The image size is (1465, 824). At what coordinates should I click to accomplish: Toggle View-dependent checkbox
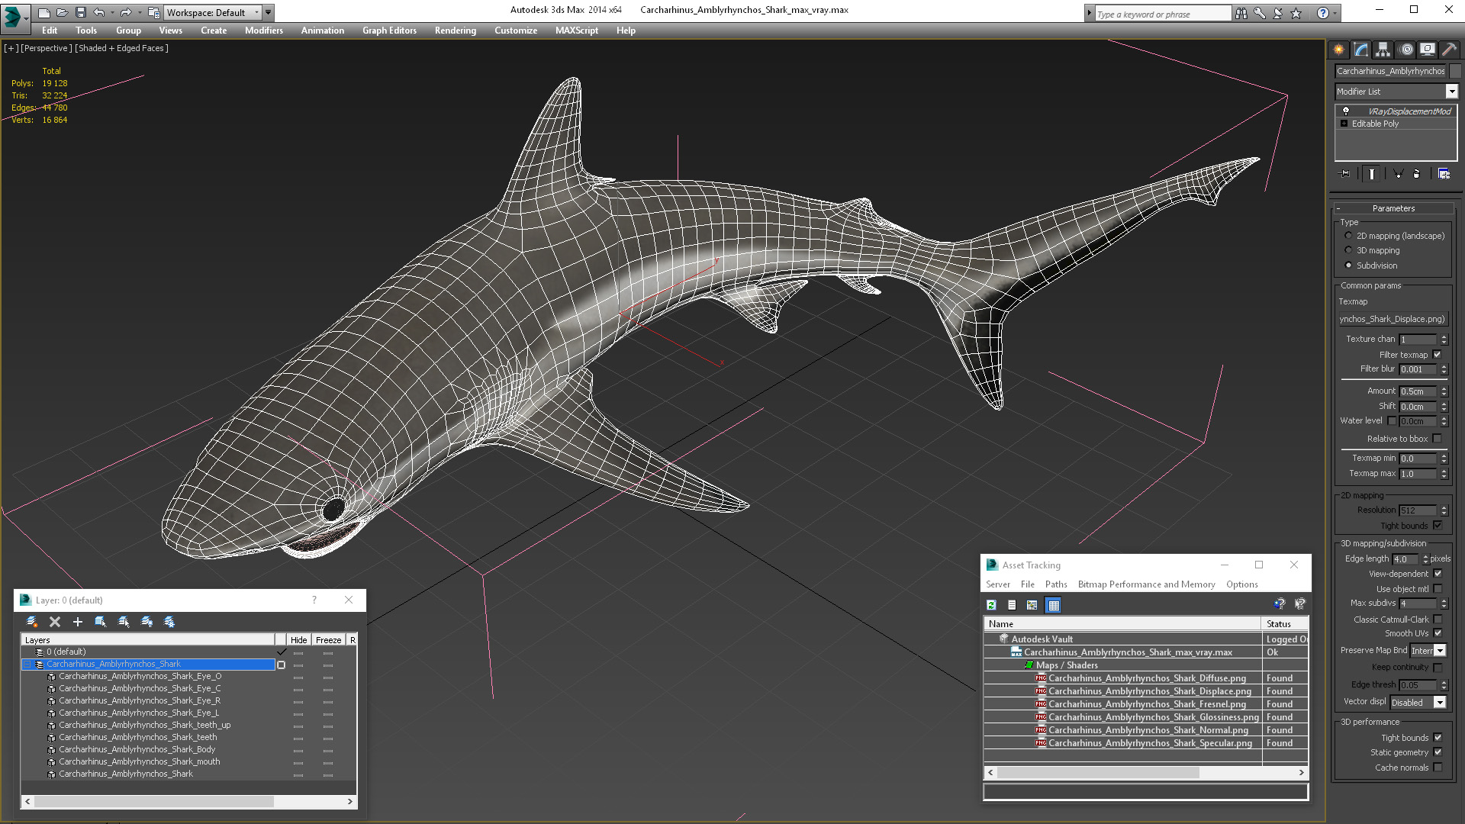tap(1438, 574)
